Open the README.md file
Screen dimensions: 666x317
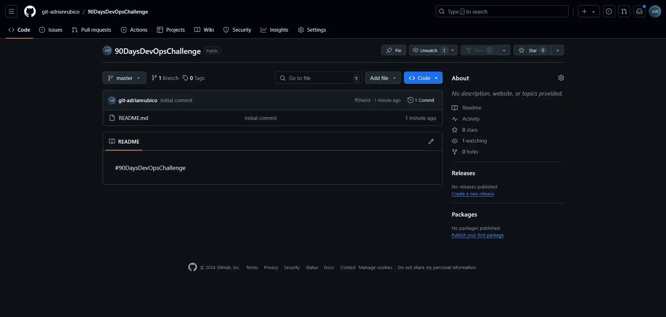coord(133,118)
